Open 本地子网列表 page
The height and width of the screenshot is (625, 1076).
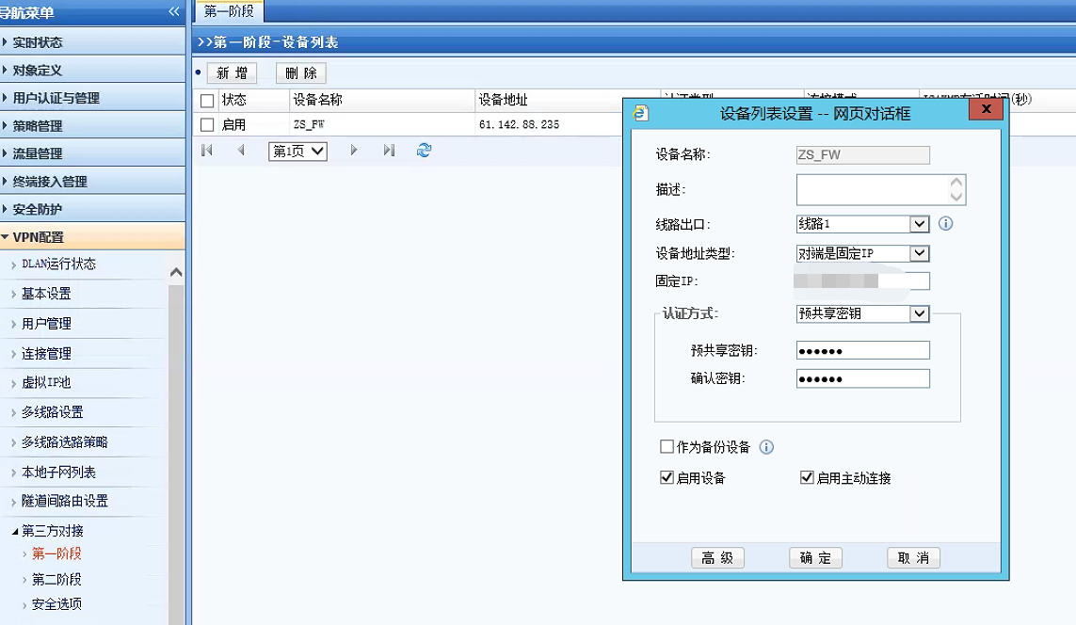[x=58, y=472]
